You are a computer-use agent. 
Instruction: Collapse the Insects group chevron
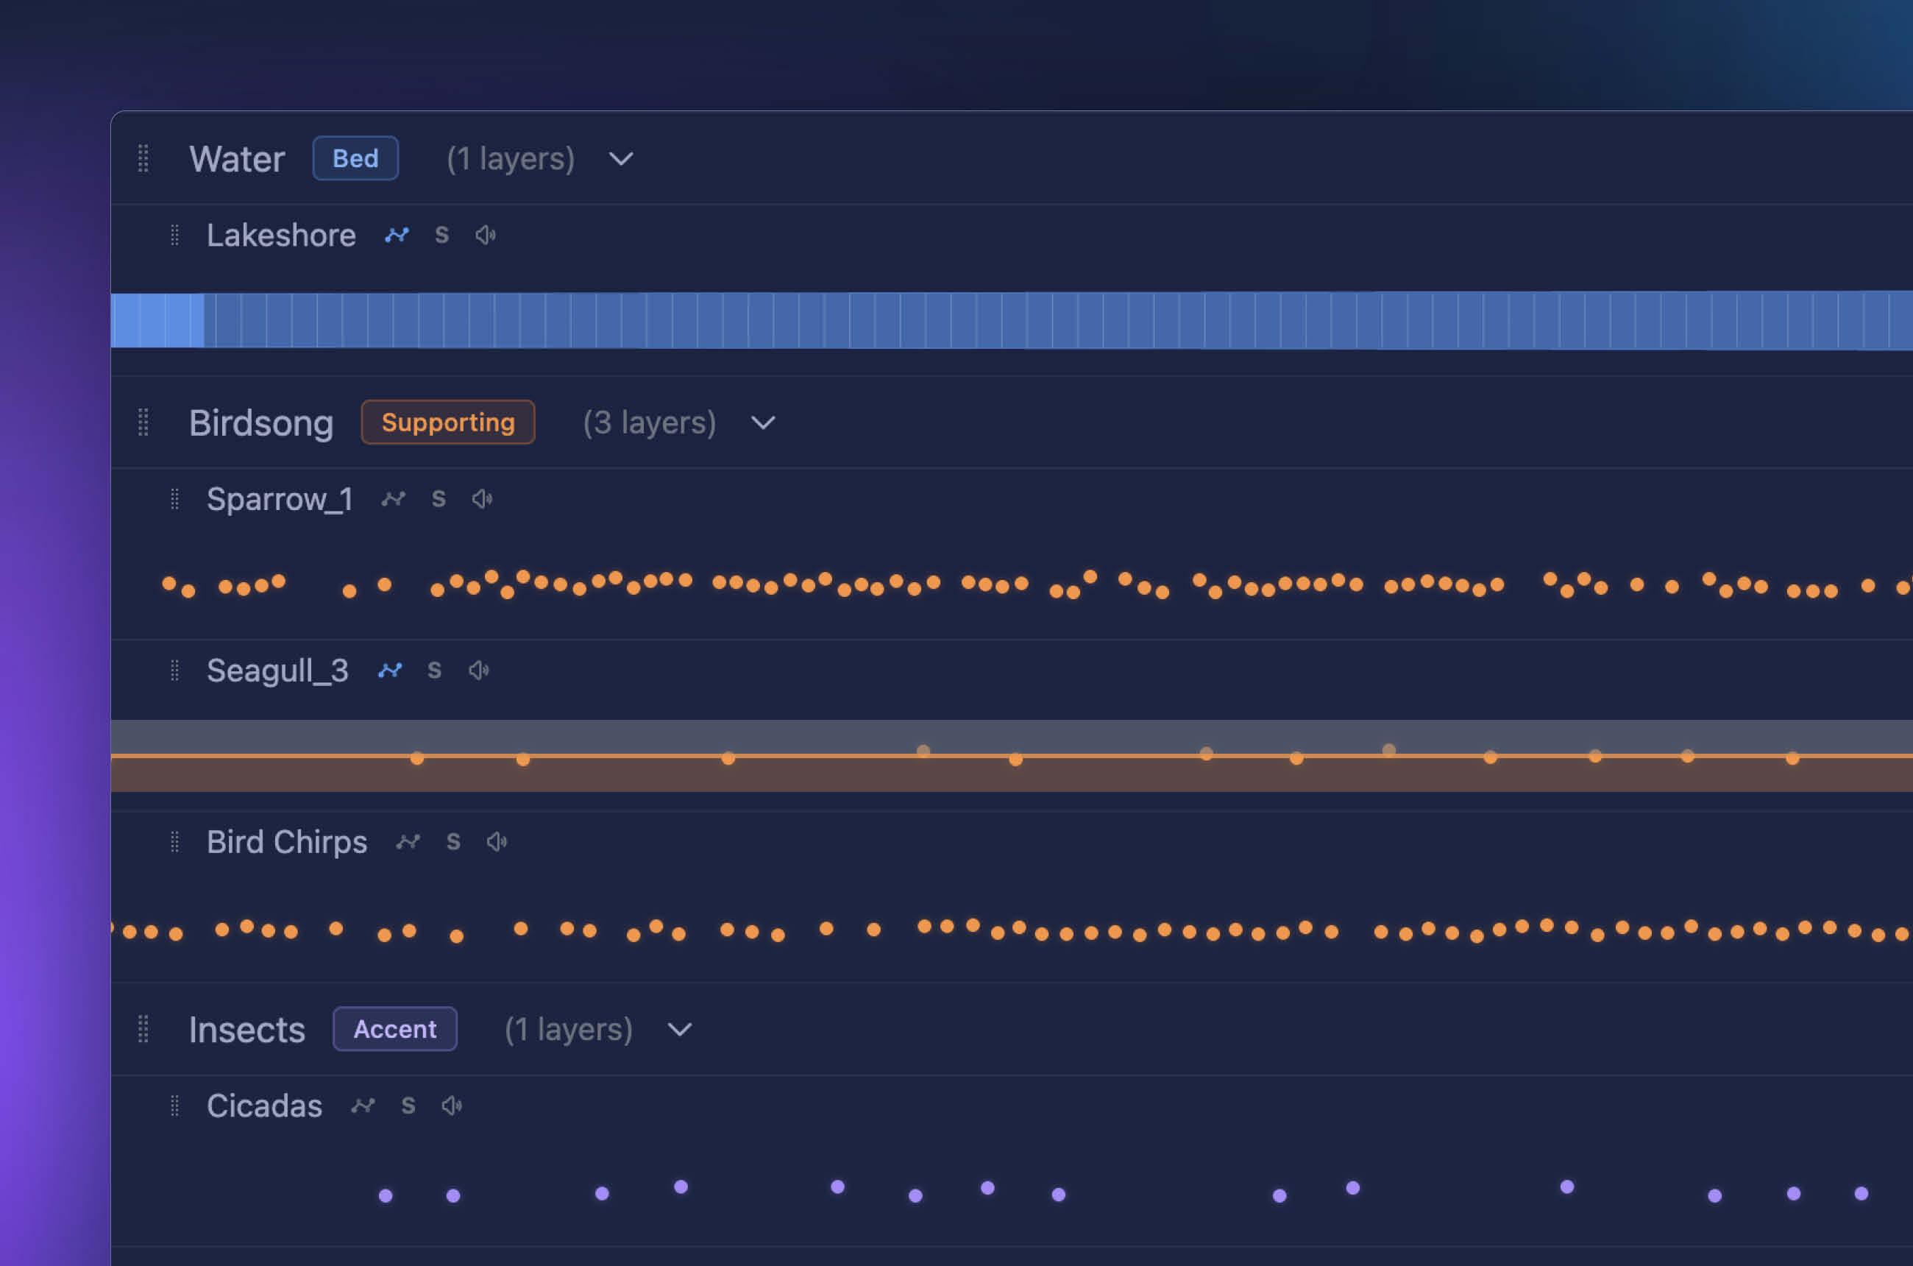point(680,1030)
